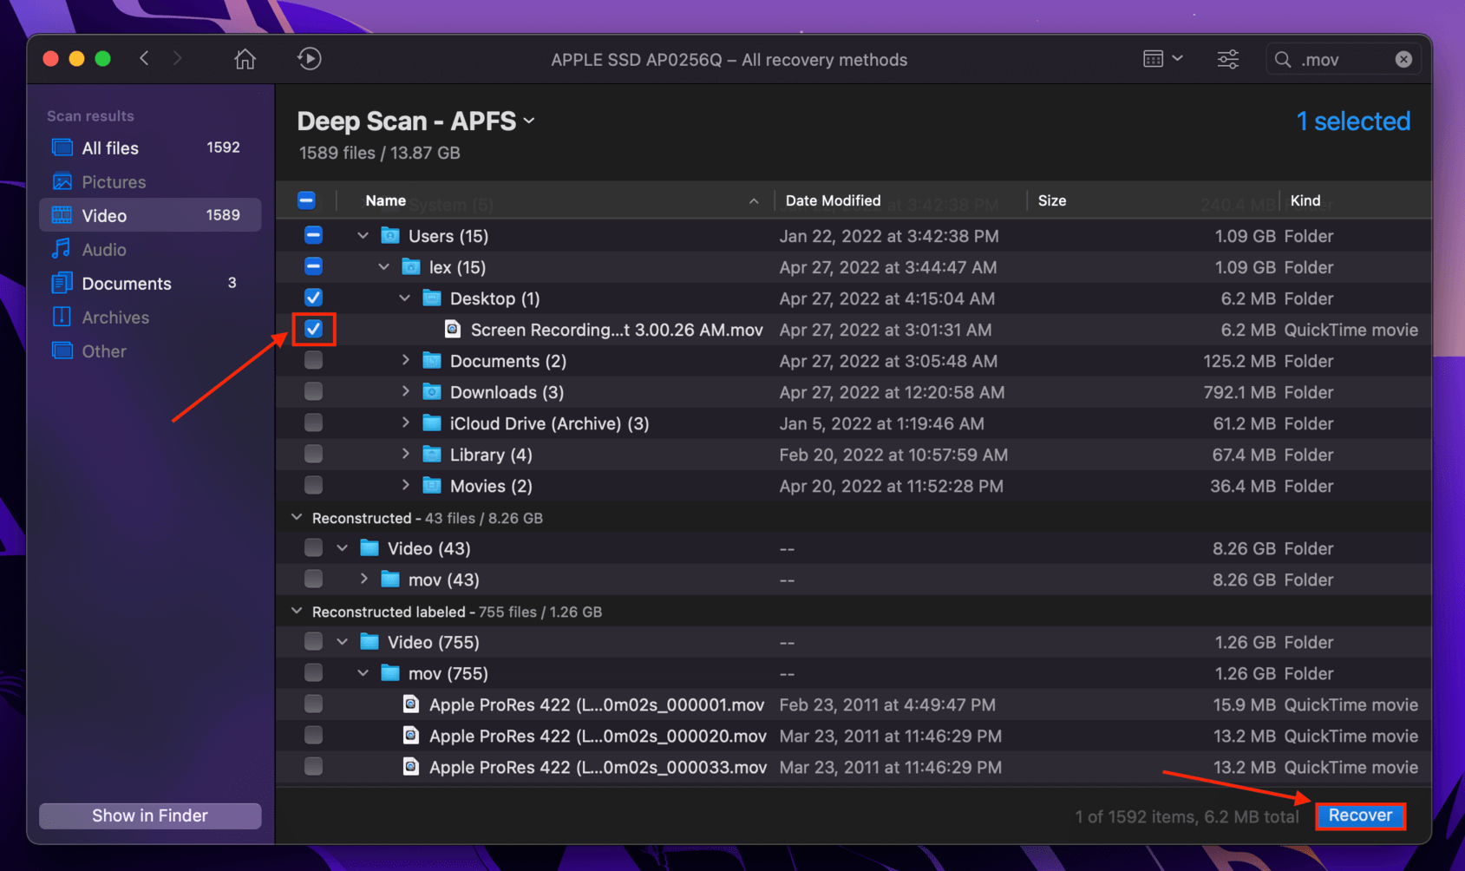This screenshot has width=1465, height=871.
Task: Check the Documents (2) folder checkbox
Action: point(313,360)
